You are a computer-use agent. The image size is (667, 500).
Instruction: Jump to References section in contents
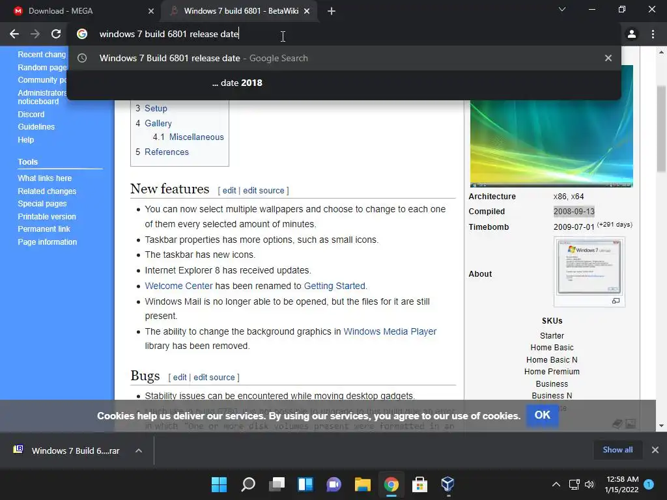tap(166, 152)
